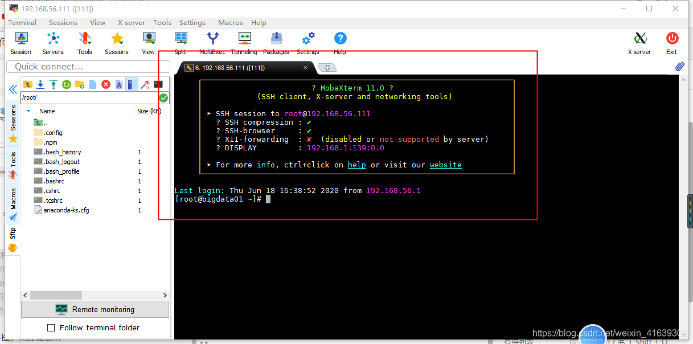Image resolution: width=693 pixels, height=344 pixels.
Task: Download selected files from SFTP browser
Action: [x=40, y=84]
